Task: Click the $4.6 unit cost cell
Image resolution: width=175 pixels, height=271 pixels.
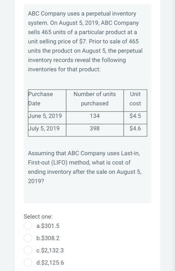Action: point(135,130)
